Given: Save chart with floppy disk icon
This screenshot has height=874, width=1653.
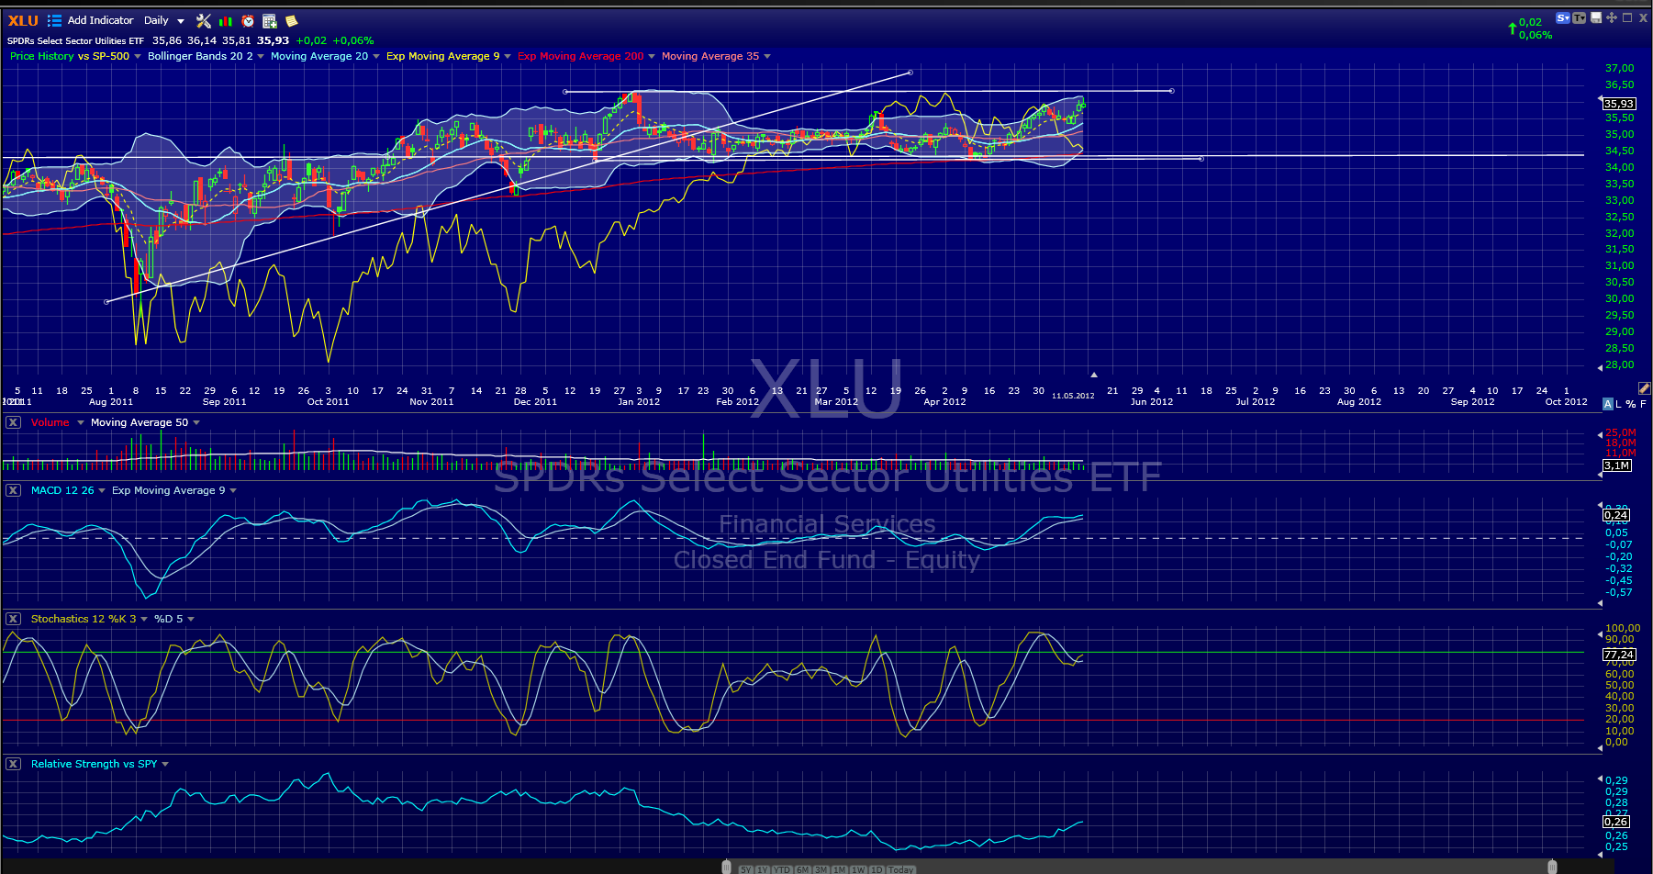Looking at the screenshot, I should tap(1596, 17).
